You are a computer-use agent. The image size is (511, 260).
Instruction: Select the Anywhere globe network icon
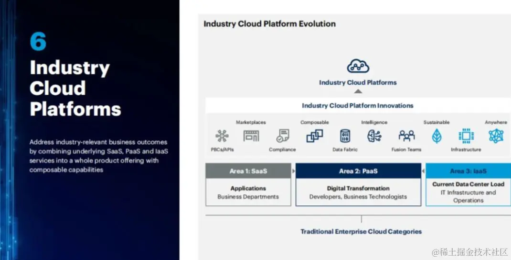click(x=496, y=136)
